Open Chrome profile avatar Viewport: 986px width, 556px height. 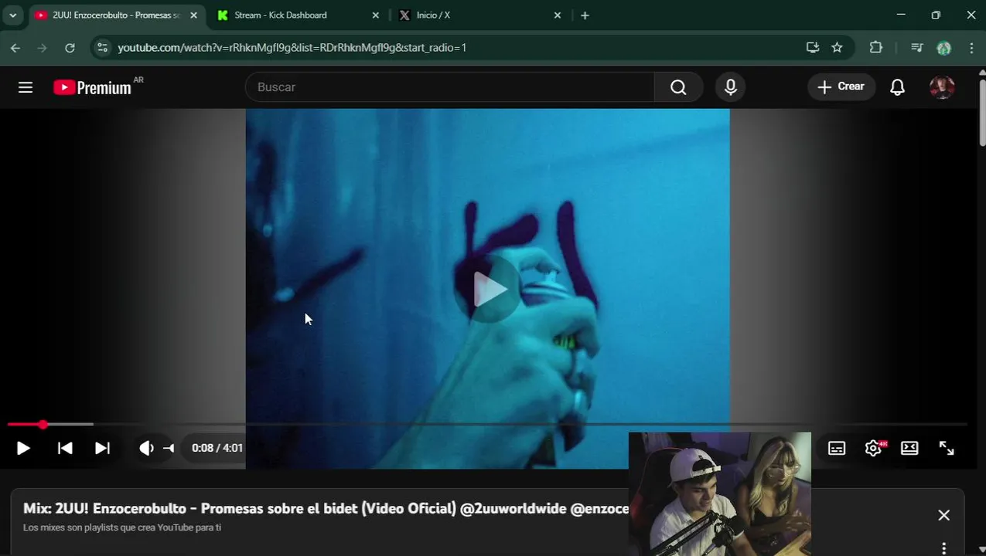tap(943, 48)
